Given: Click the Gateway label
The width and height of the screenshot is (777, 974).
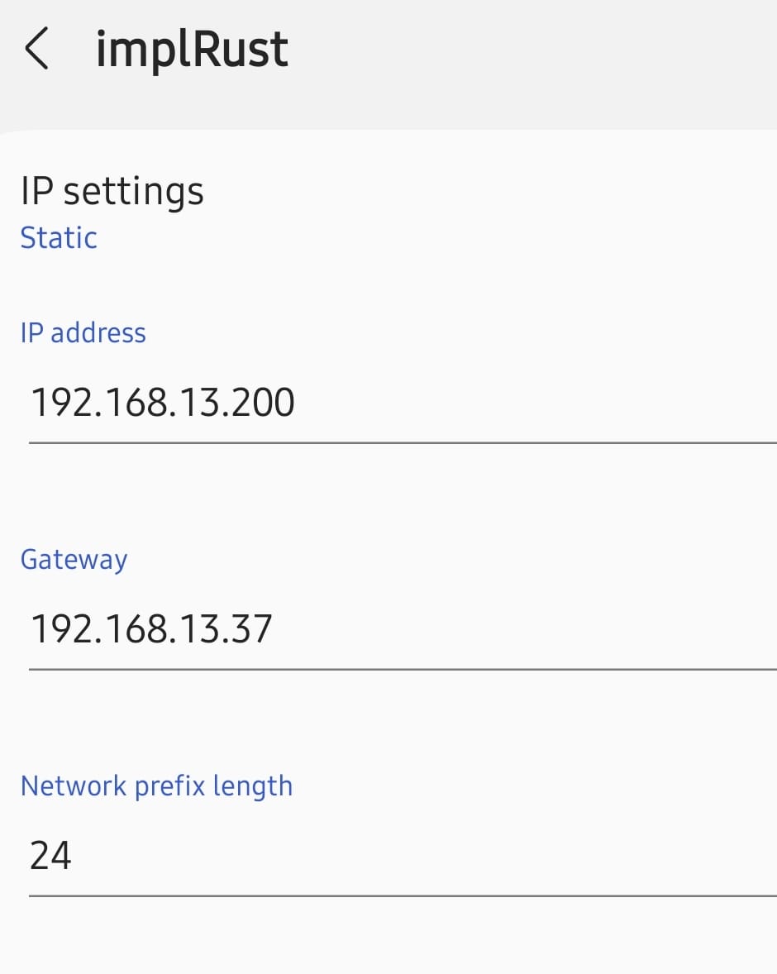Looking at the screenshot, I should coord(74,560).
